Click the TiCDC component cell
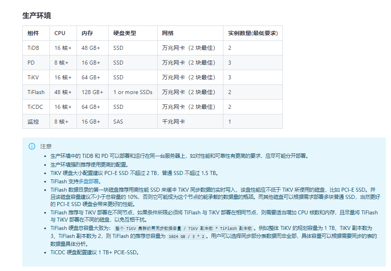The height and width of the screenshot is (271, 391). 36,107
